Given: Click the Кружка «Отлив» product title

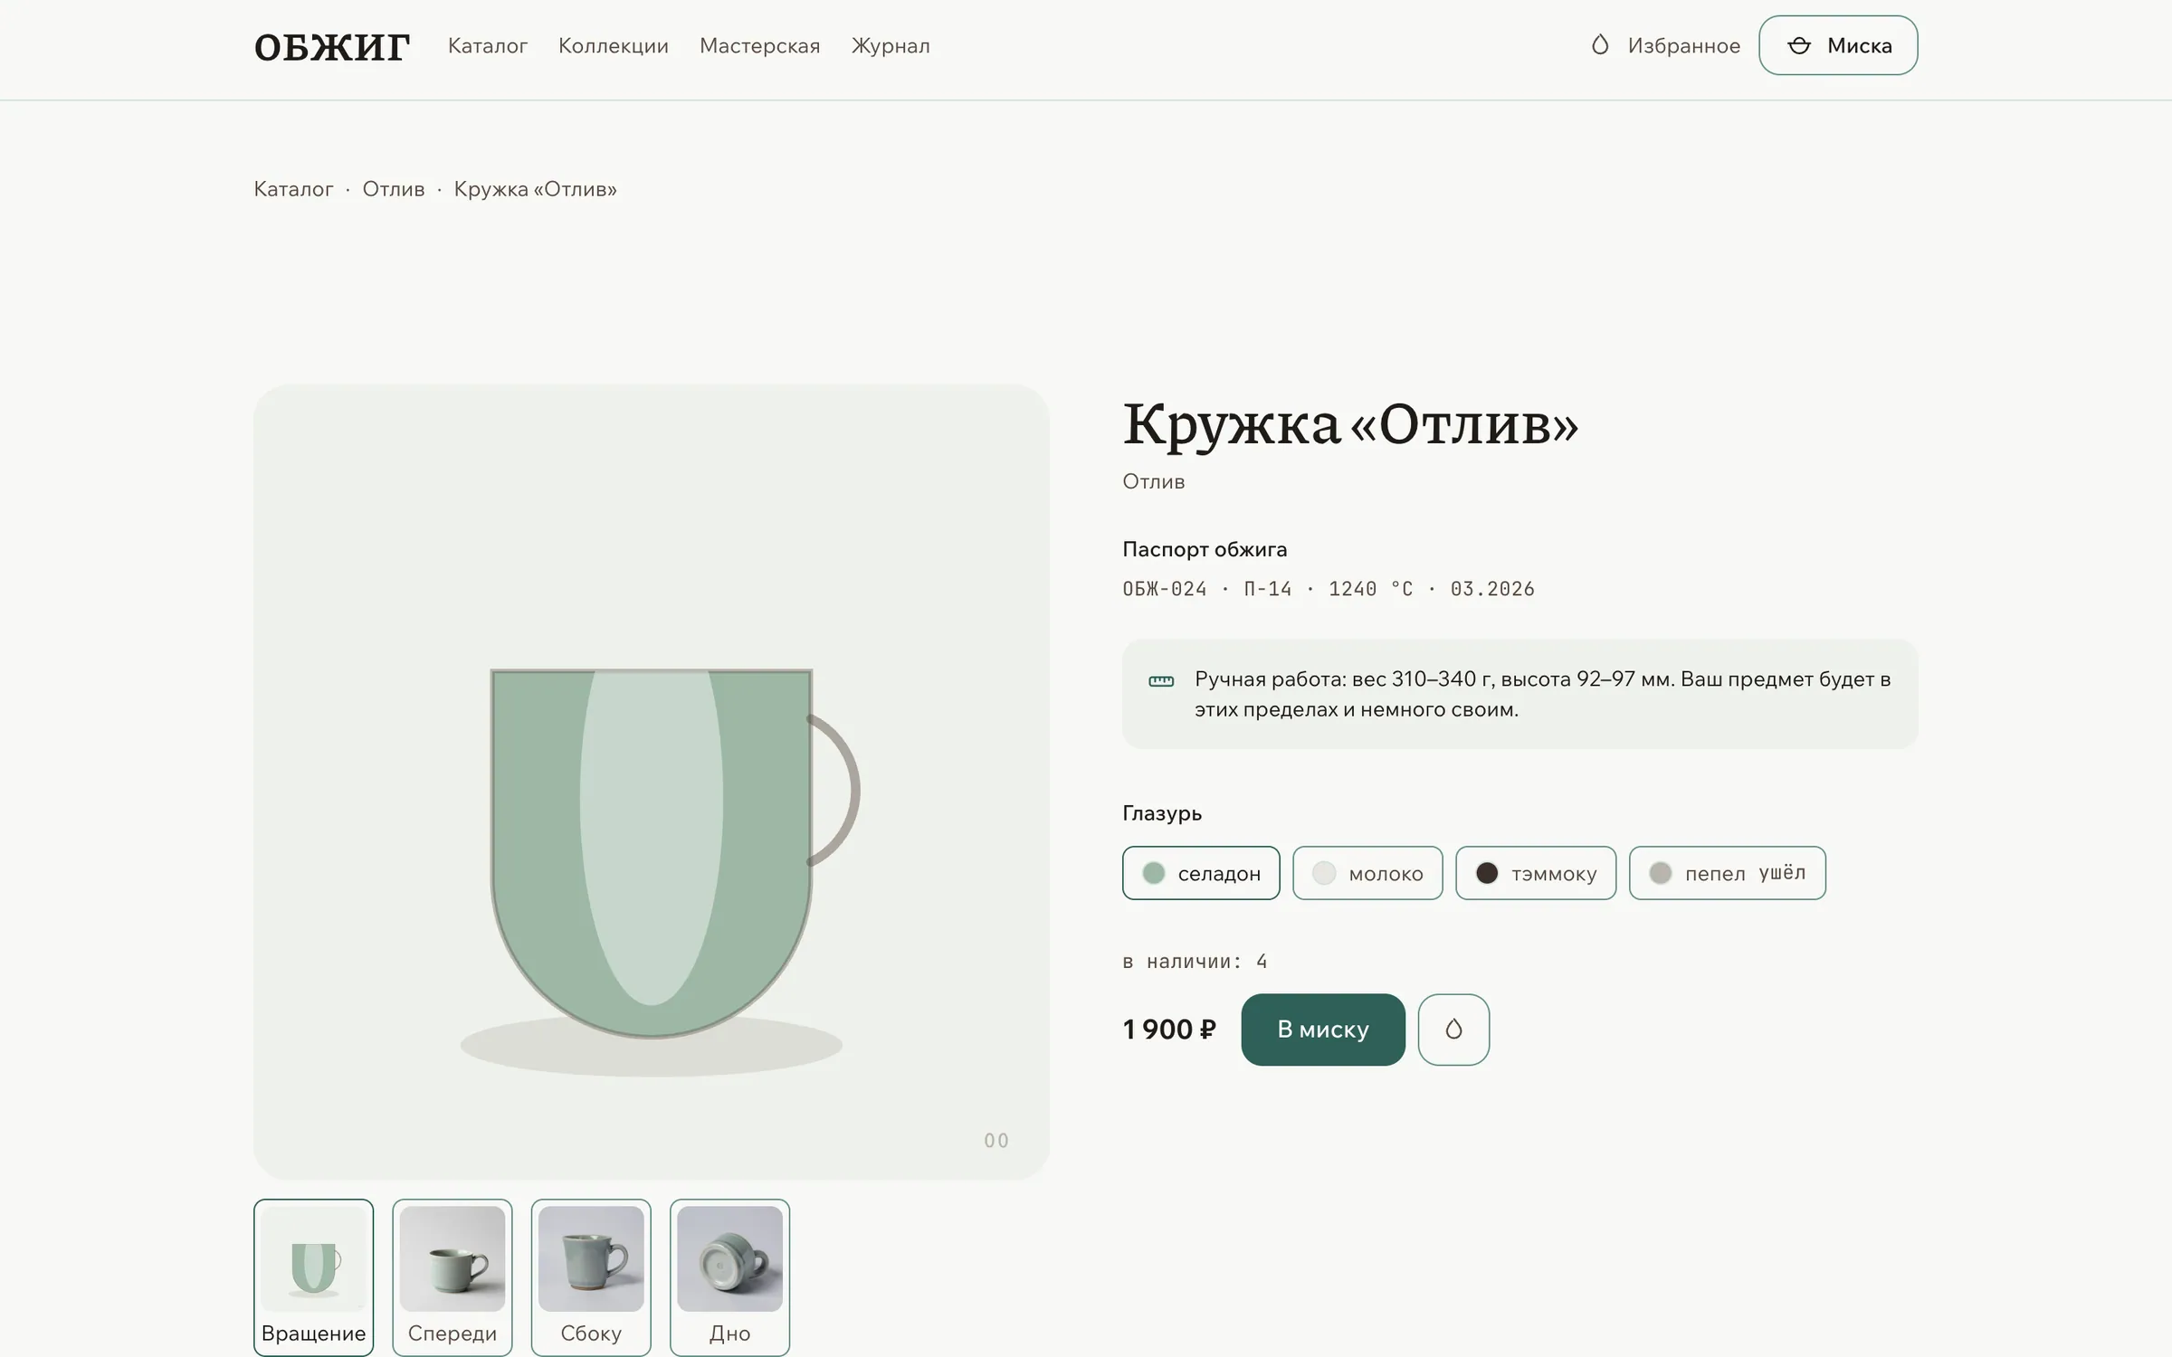Looking at the screenshot, I should [1350, 425].
